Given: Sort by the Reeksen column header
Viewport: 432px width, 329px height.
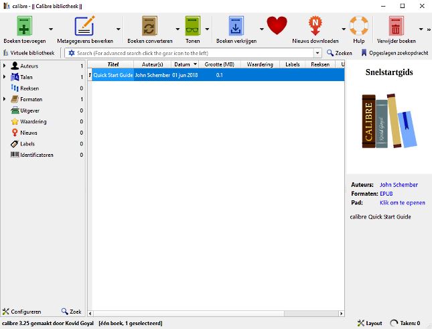Looking at the screenshot, I should 320,64.
